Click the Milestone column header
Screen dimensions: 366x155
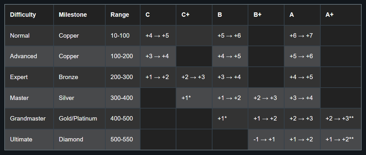pos(73,15)
